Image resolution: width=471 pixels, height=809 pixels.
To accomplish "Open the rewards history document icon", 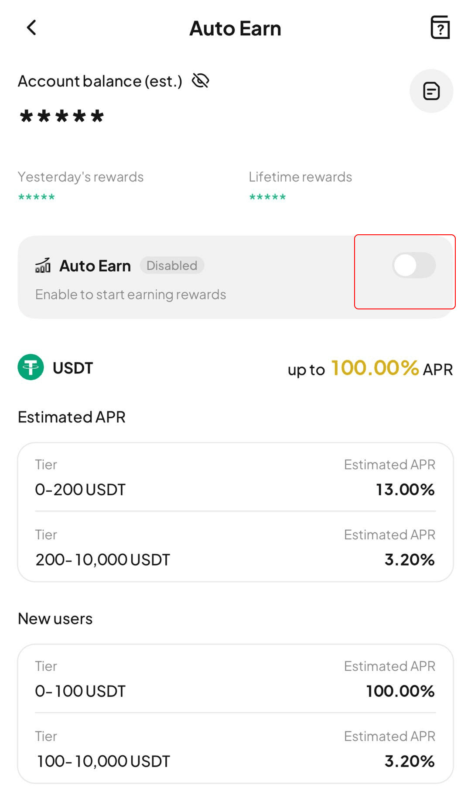I will (x=431, y=91).
